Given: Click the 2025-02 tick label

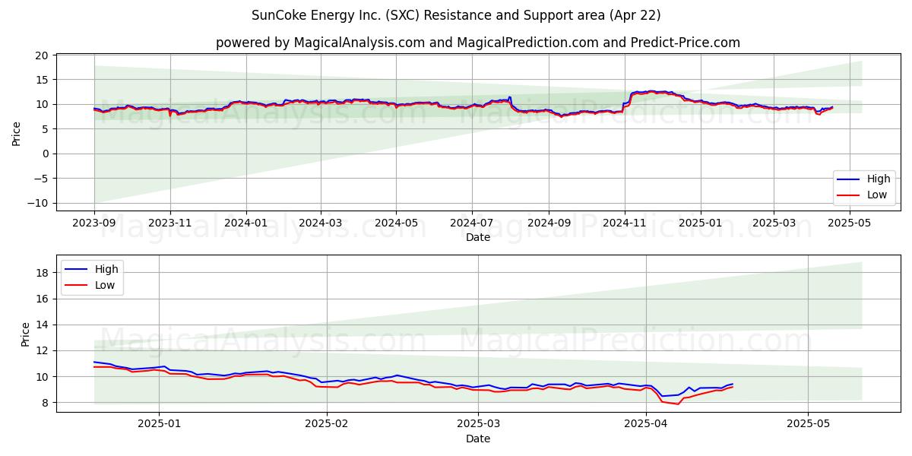Looking at the screenshot, I should pyautogui.click(x=326, y=424).
